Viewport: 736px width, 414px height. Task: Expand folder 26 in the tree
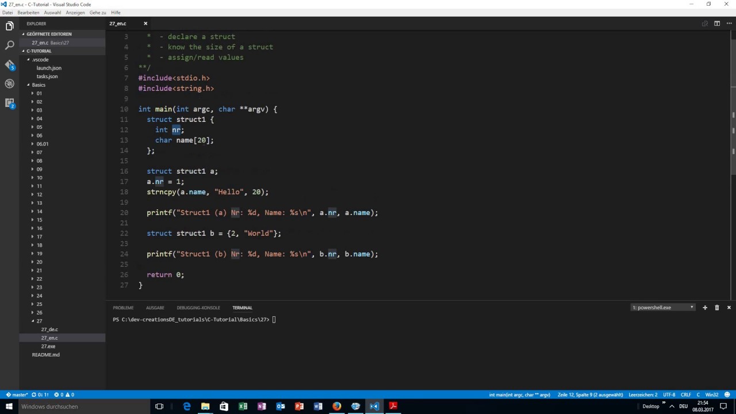(x=39, y=312)
